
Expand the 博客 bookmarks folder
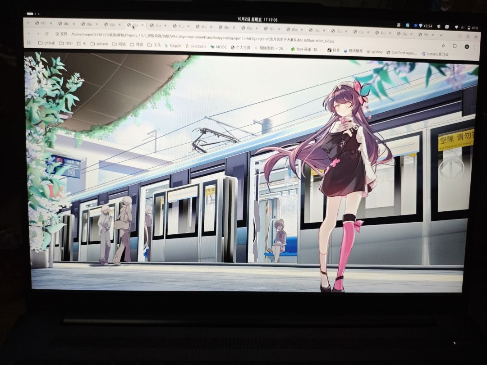point(137,45)
